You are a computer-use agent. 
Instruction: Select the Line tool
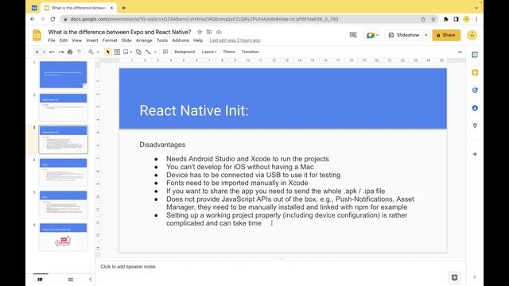click(x=149, y=52)
